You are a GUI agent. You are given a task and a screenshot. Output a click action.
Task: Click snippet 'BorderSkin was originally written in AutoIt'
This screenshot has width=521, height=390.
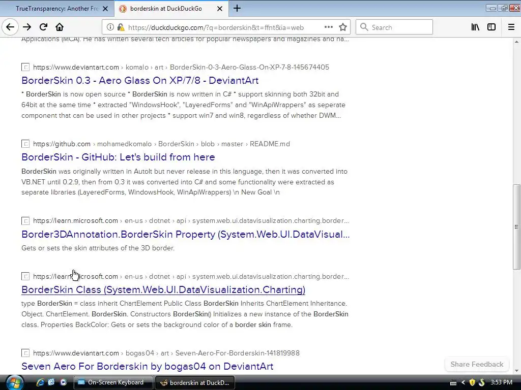tap(184, 182)
